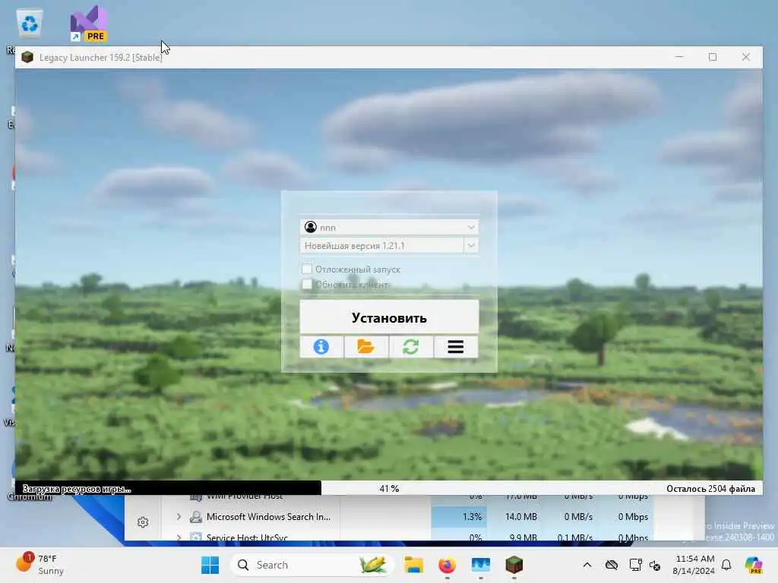Viewport: 778px width, 583px height.
Task: Open the hamburger menu settings button
Action: pos(456,346)
